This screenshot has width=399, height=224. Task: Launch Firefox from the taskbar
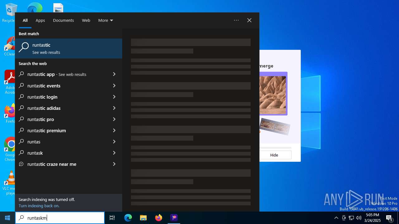tap(159, 218)
